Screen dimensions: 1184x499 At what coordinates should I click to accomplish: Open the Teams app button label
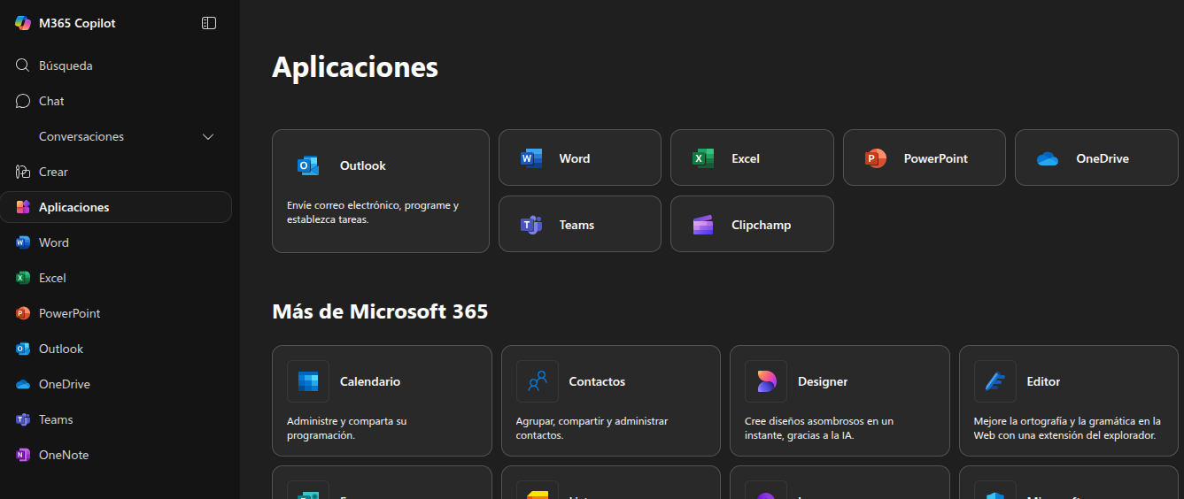pos(577,225)
